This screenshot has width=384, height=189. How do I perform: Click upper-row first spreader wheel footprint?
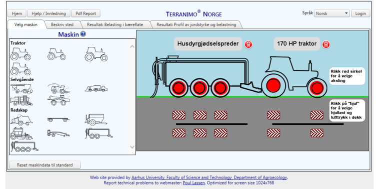(179, 115)
